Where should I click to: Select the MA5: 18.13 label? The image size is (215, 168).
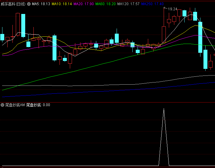click(41, 4)
